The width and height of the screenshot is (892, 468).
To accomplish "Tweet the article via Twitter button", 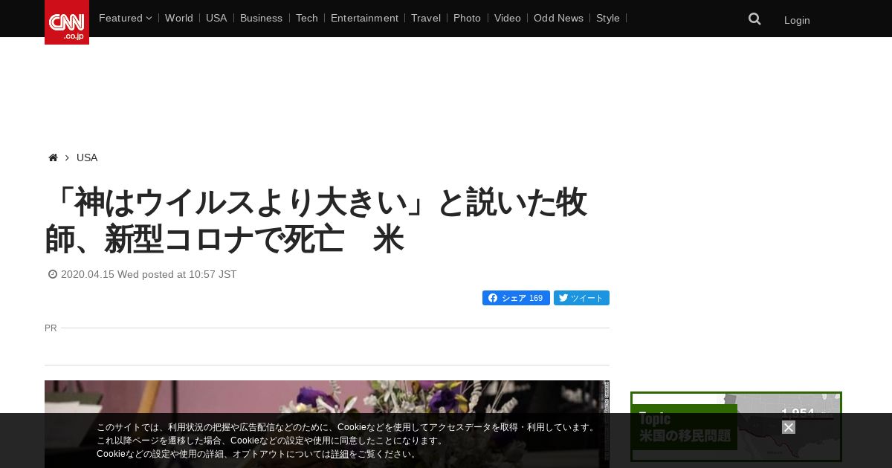I will pos(581,298).
